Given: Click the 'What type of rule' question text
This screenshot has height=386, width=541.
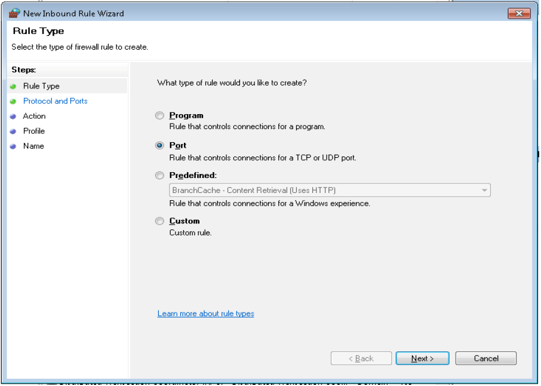Looking at the screenshot, I should pos(232,83).
